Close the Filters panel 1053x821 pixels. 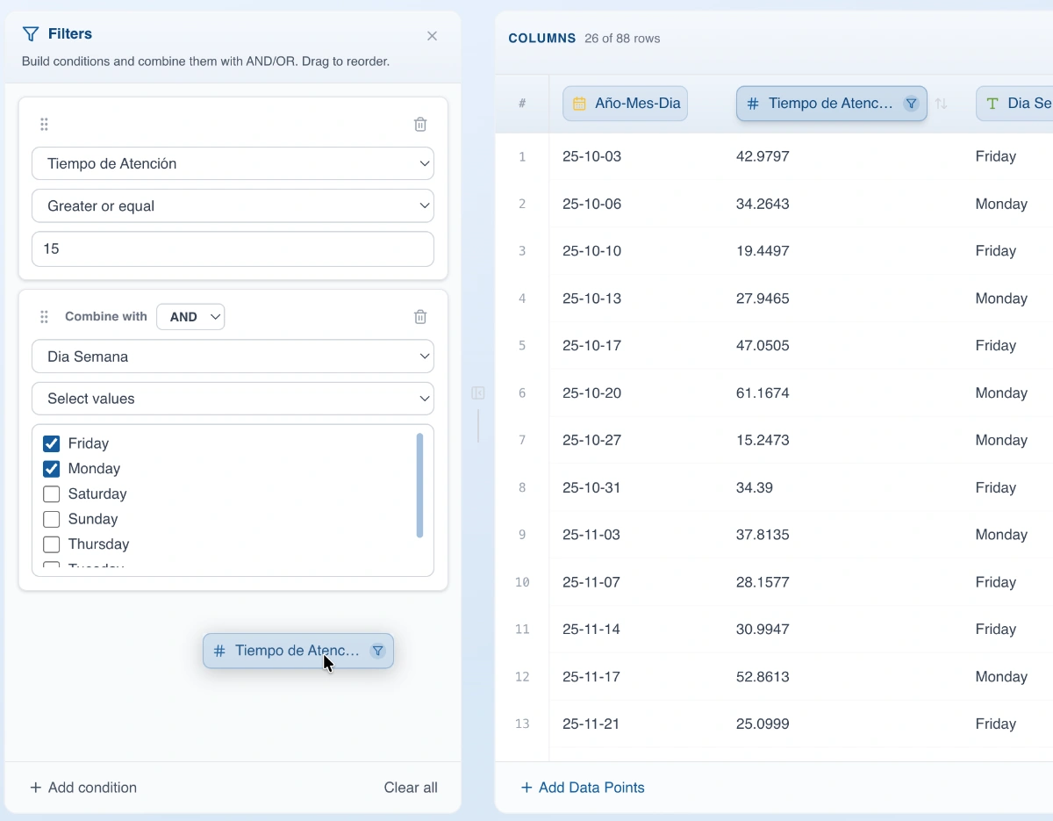click(x=432, y=36)
